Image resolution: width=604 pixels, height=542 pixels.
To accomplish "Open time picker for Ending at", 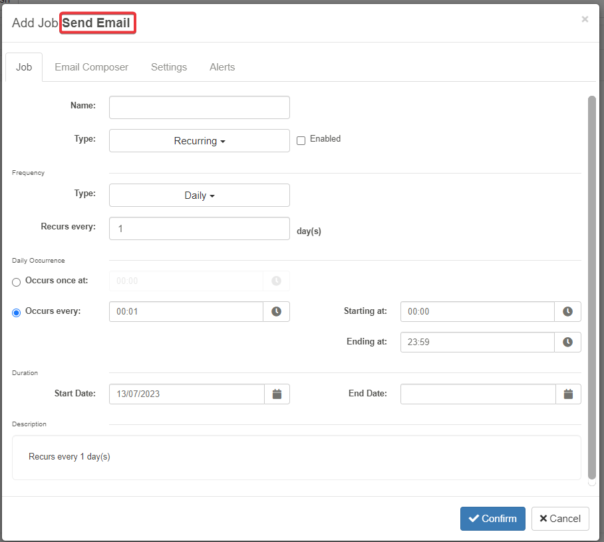I will pyautogui.click(x=567, y=342).
